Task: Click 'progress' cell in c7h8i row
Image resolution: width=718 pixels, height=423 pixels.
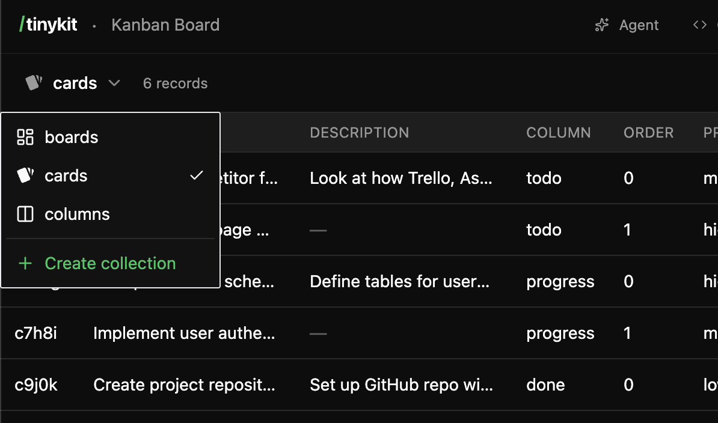Action: [560, 333]
